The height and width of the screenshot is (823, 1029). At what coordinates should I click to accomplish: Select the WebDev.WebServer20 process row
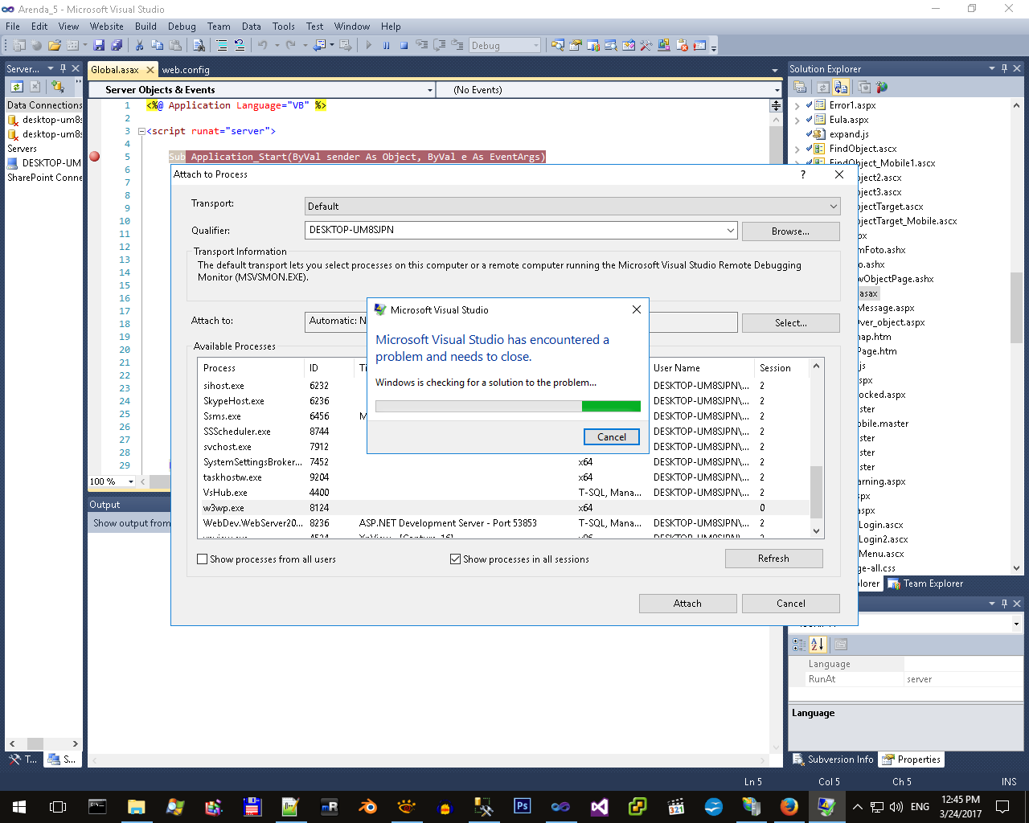pyautogui.click(x=505, y=523)
